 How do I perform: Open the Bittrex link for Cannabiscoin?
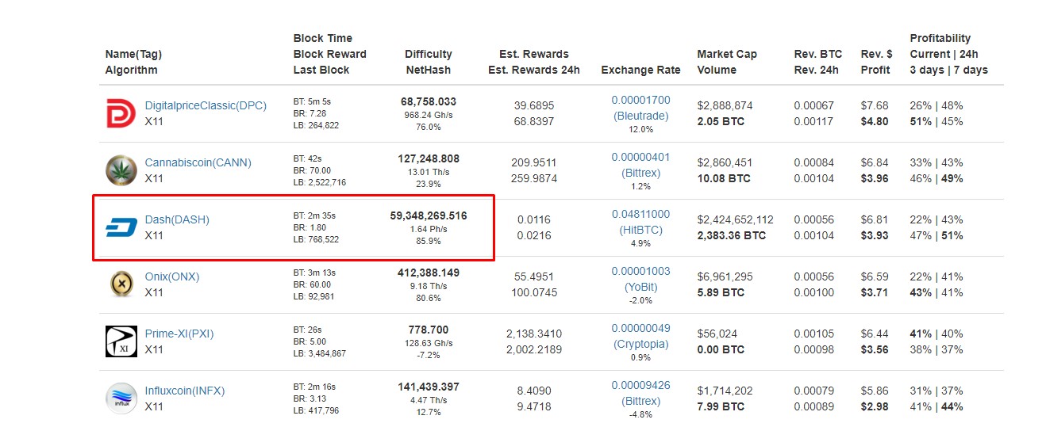pos(640,172)
